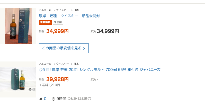The height and width of the screenshot is (107, 205).
Task: Select アルコール breadcrumb in second listing
Action: (x=45, y=64)
